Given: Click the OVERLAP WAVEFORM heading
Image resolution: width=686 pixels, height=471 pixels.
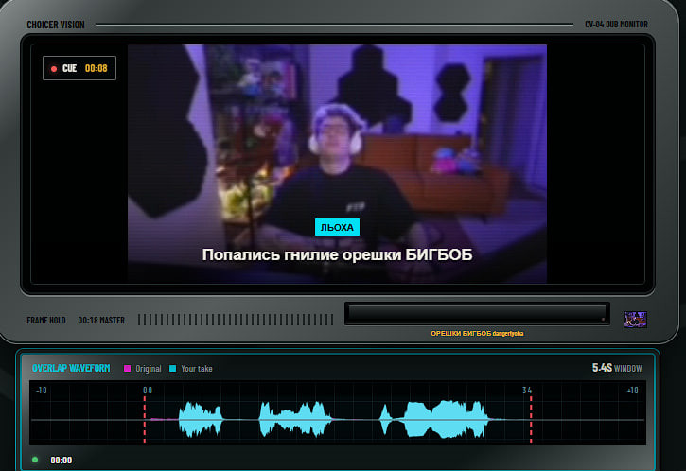Looking at the screenshot, I should [71, 368].
